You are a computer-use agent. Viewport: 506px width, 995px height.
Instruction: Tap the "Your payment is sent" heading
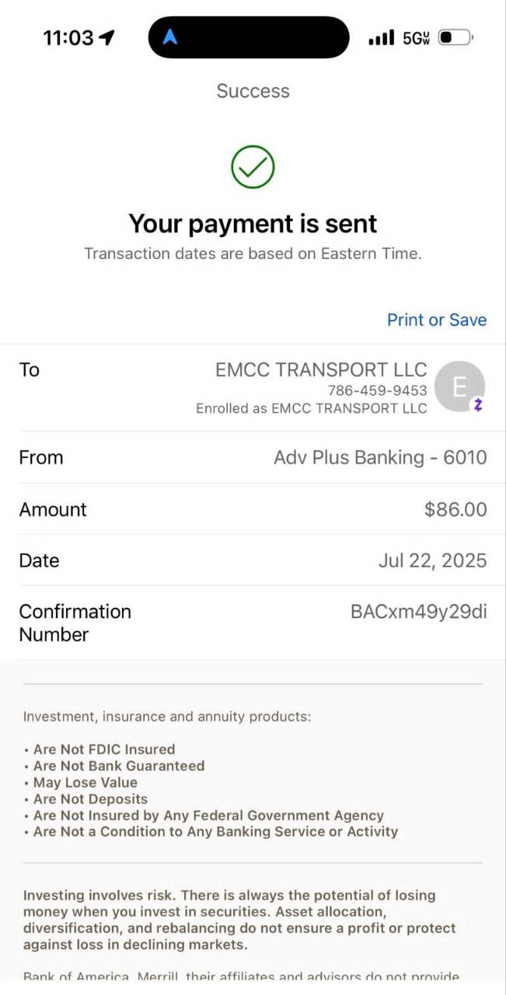[x=253, y=224]
